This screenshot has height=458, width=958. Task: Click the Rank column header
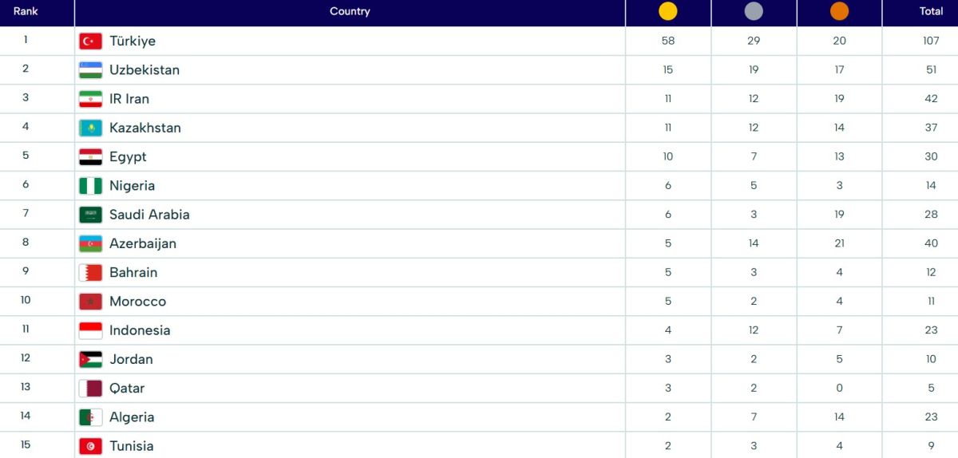(26, 11)
